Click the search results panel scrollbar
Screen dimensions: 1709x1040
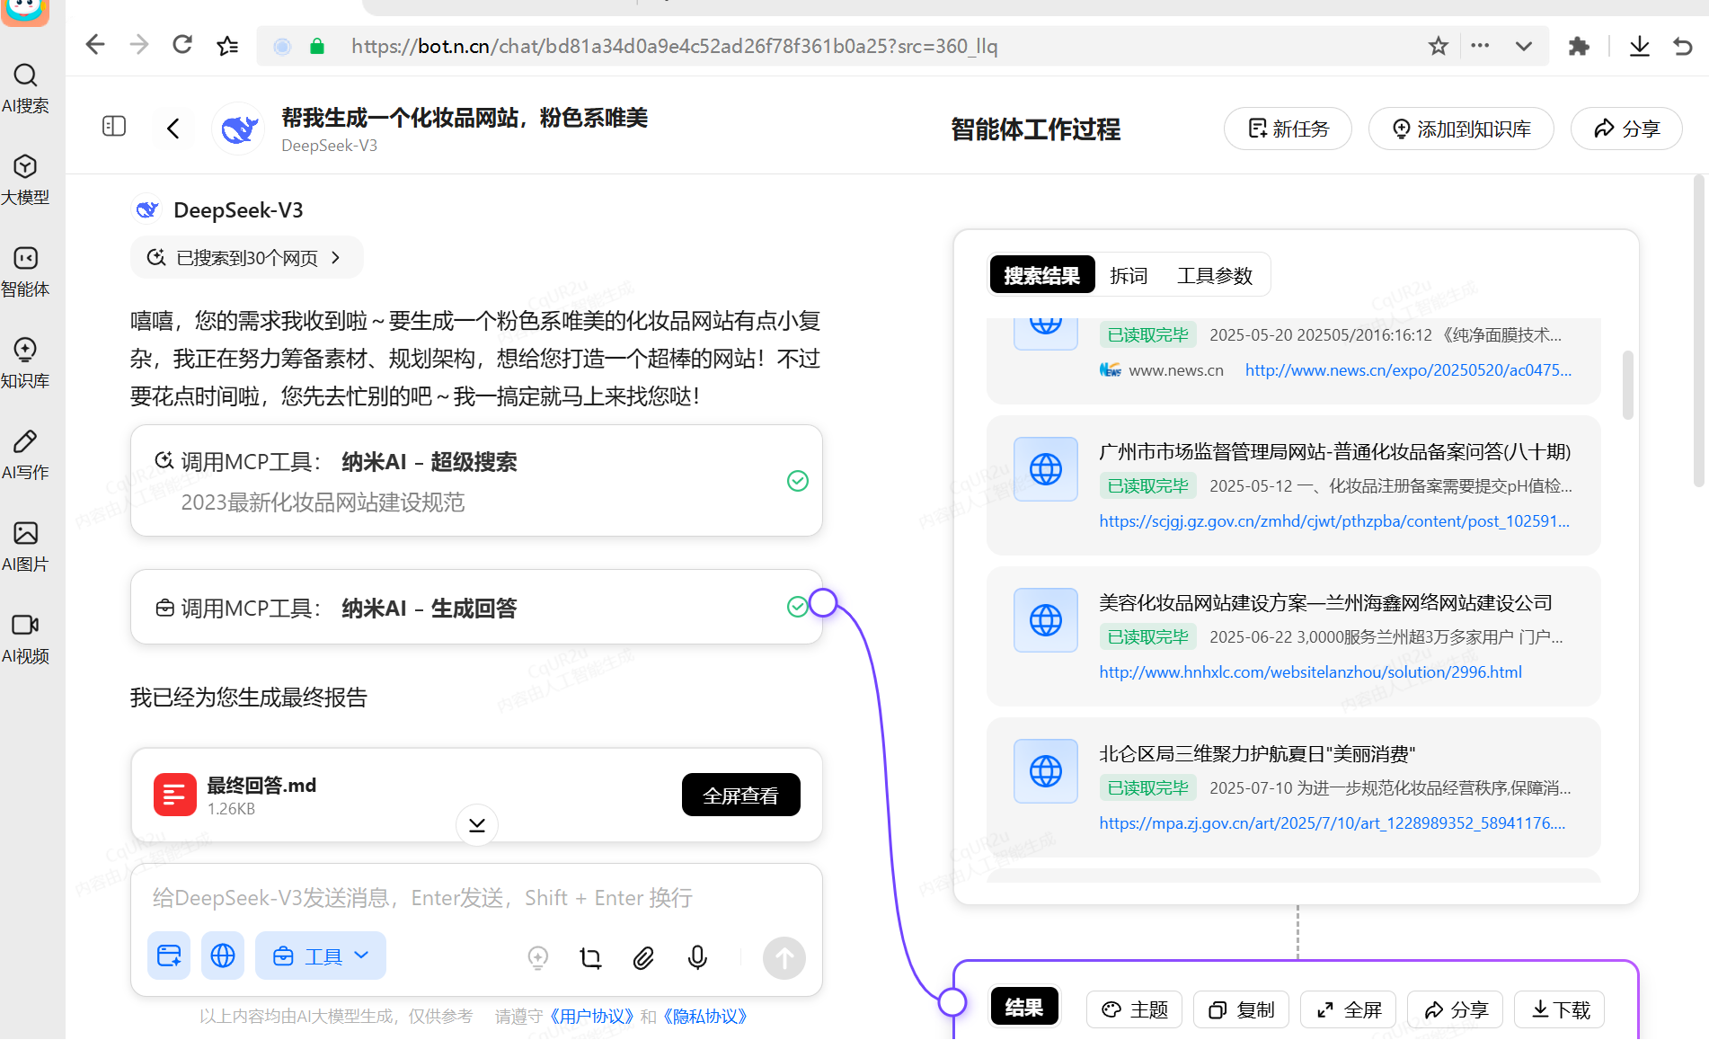[1627, 385]
